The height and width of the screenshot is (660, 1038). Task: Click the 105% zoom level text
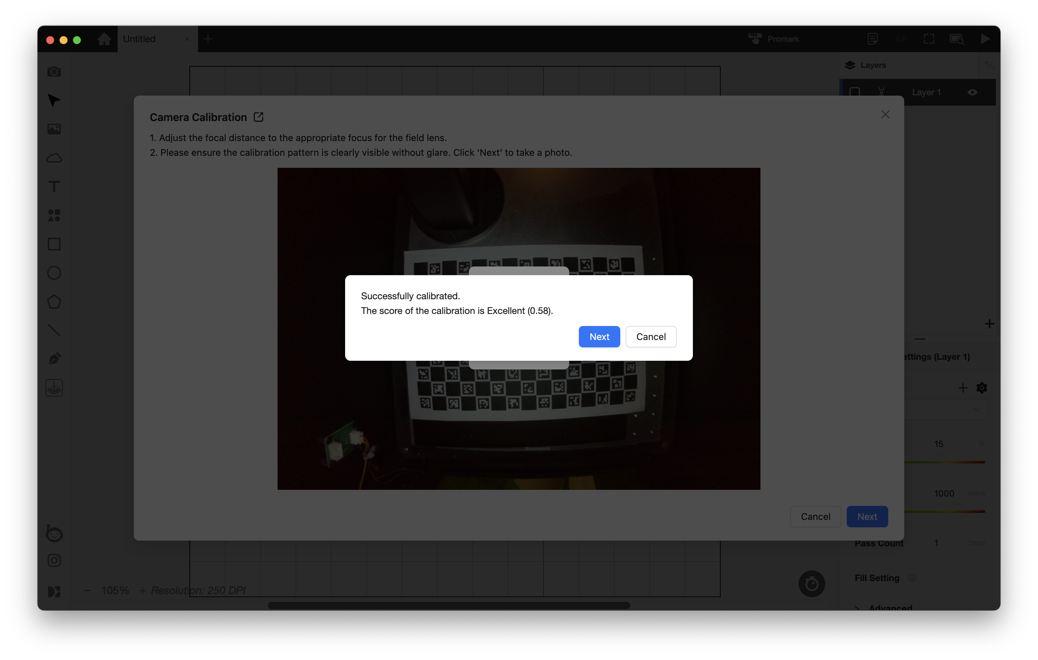click(x=115, y=590)
